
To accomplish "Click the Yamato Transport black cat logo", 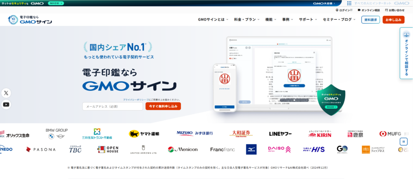I will coord(144,134).
